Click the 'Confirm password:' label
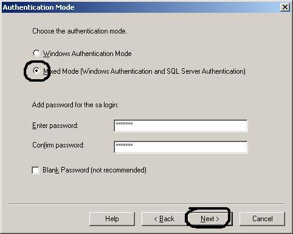The width and height of the screenshot is (293, 234). pyautogui.click(x=58, y=145)
